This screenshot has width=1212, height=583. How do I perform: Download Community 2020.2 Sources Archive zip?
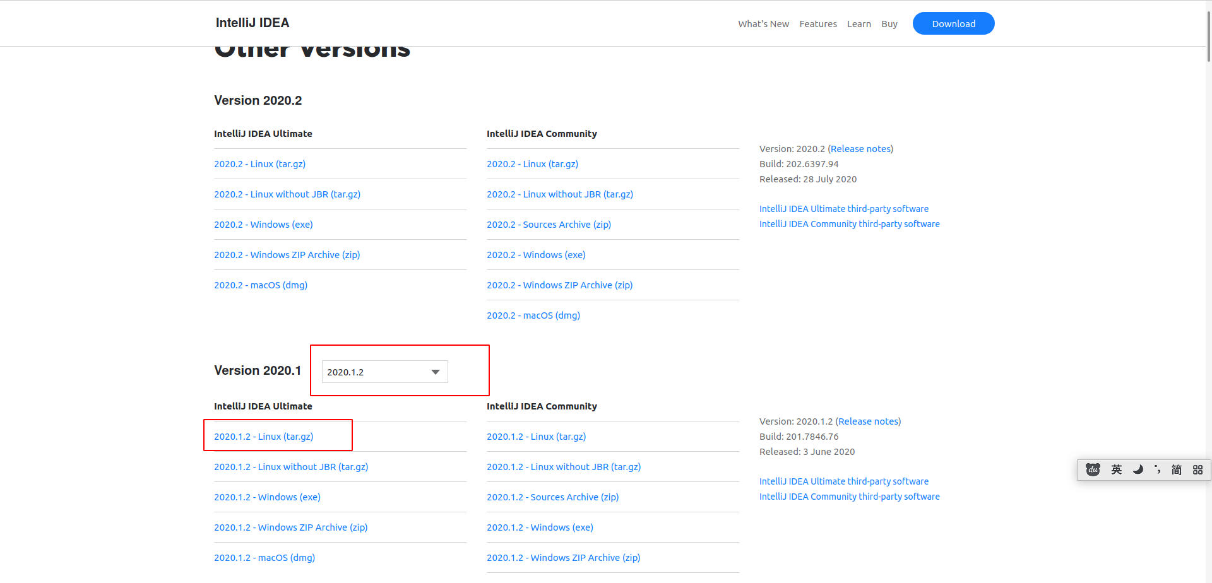tap(549, 225)
